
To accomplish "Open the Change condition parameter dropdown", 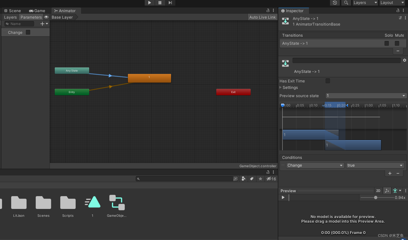I will coord(315,165).
